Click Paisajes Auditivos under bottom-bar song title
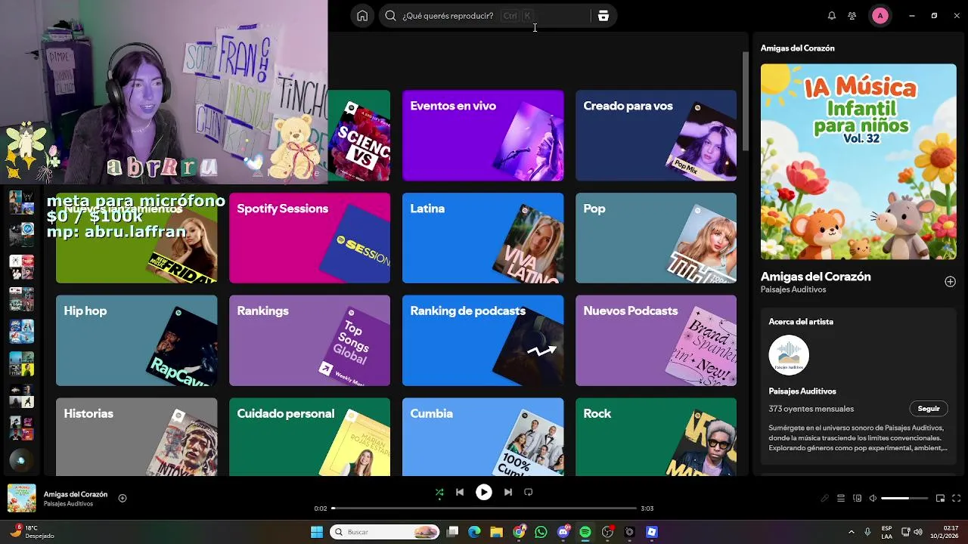Viewport: 968px width, 544px height. [x=68, y=504]
